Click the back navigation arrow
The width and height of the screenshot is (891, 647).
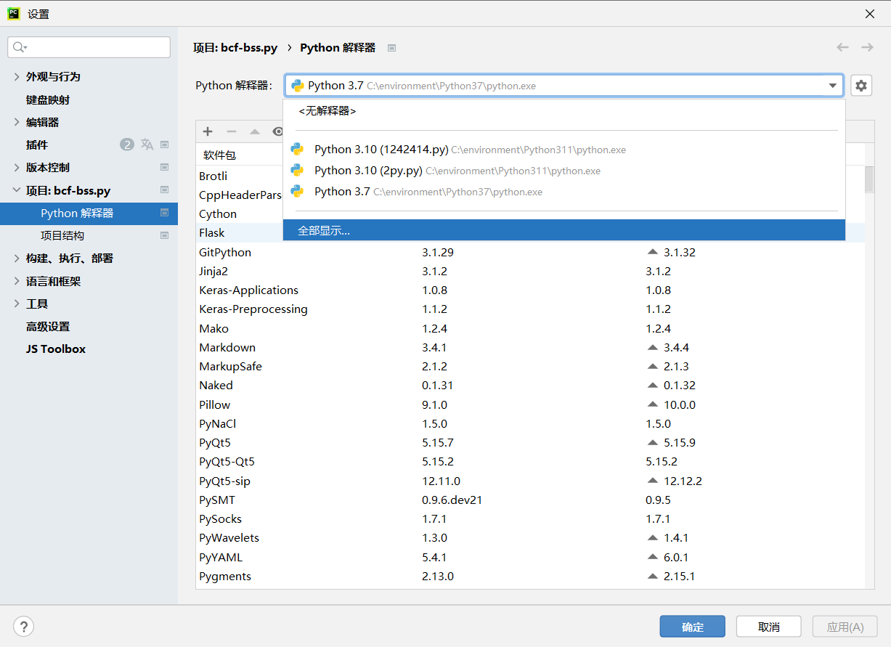pos(842,47)
